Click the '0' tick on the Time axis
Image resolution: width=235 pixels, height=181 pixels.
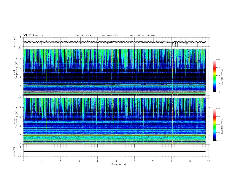(23, 161)
